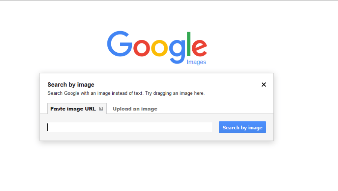Viewport: 338px width, 191px height.
Task: Click the green letter l in the logo
Action: 189,44
